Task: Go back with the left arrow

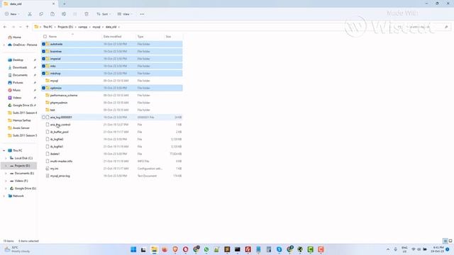Action: pos(5,27)
